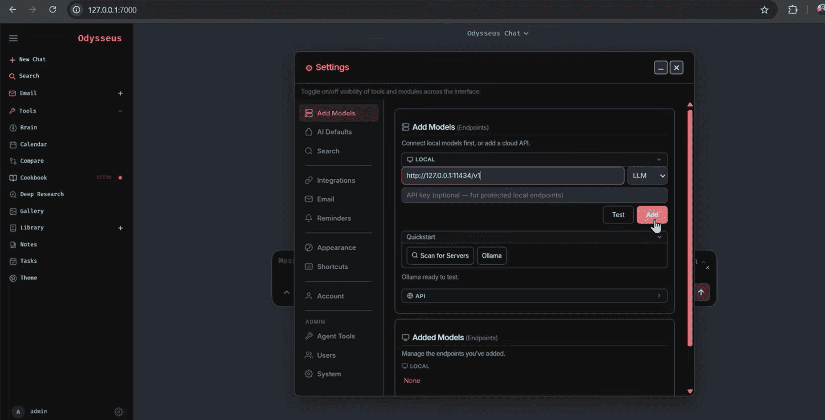The image size is (825, 420).
Task: Reload the browser page
Action: pos(53,9)
